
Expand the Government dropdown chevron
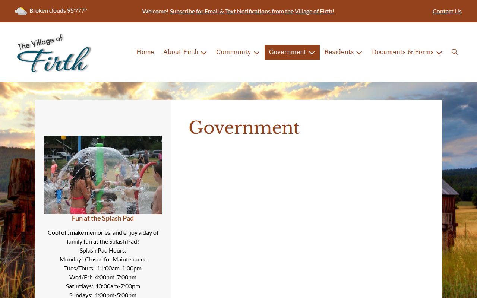point(312,53)
